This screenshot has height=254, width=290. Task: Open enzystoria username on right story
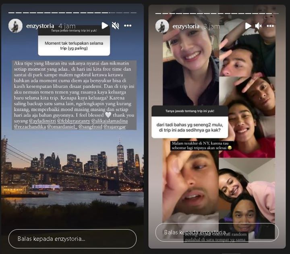[186, 27]
